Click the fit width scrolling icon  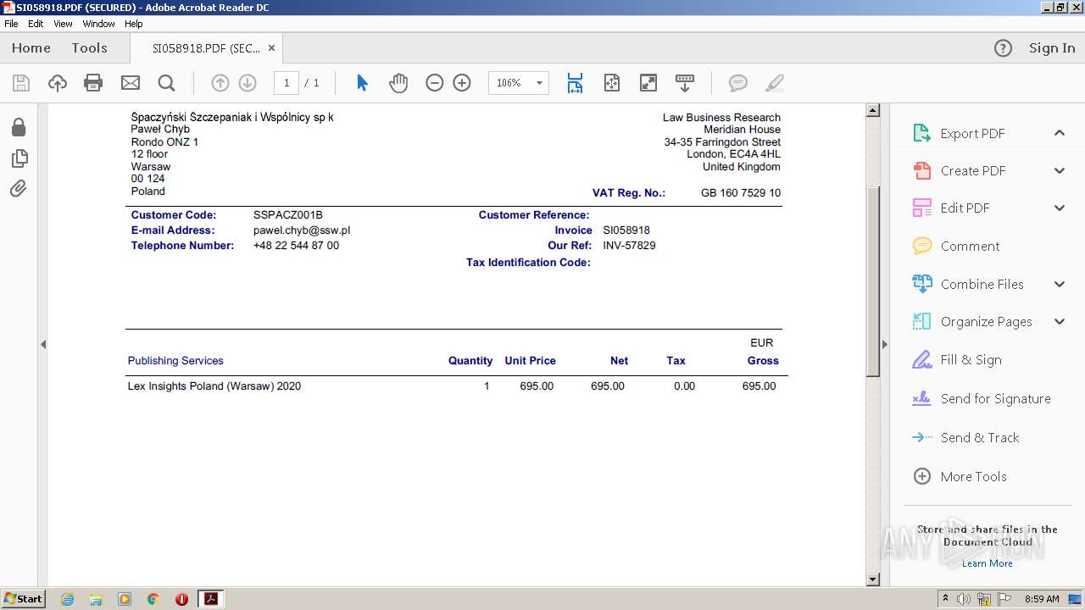click(x=575, y=83)
